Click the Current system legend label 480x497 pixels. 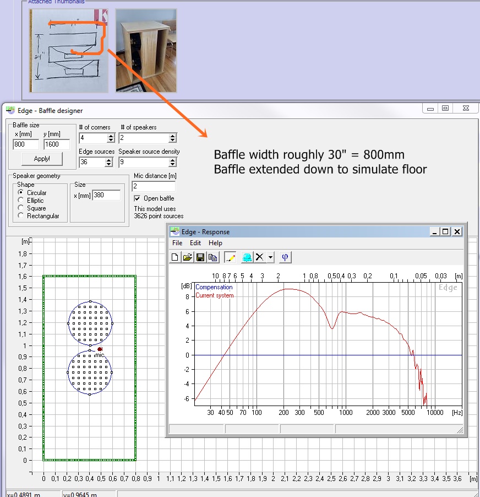[215, 295]
